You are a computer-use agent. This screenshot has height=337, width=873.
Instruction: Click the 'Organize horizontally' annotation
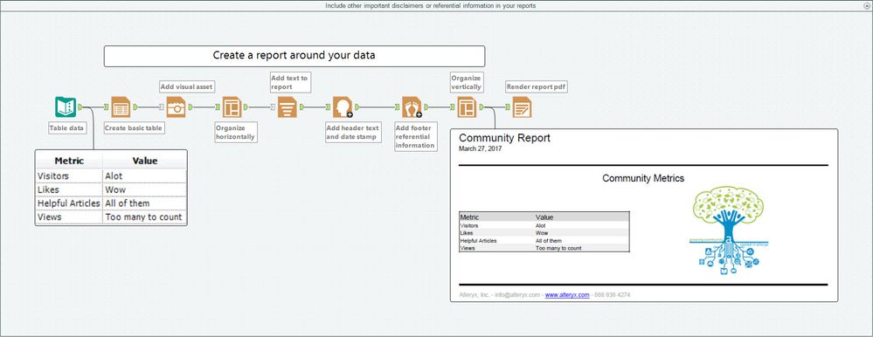[236, 132]
